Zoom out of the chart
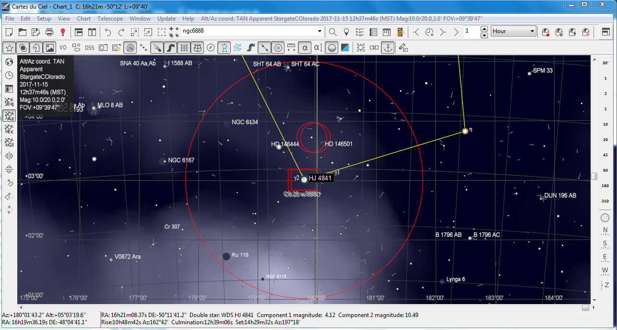 click(148, 32)
